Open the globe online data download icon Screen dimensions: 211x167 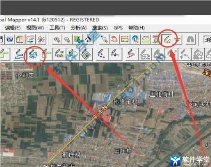[x=9, y=39]
